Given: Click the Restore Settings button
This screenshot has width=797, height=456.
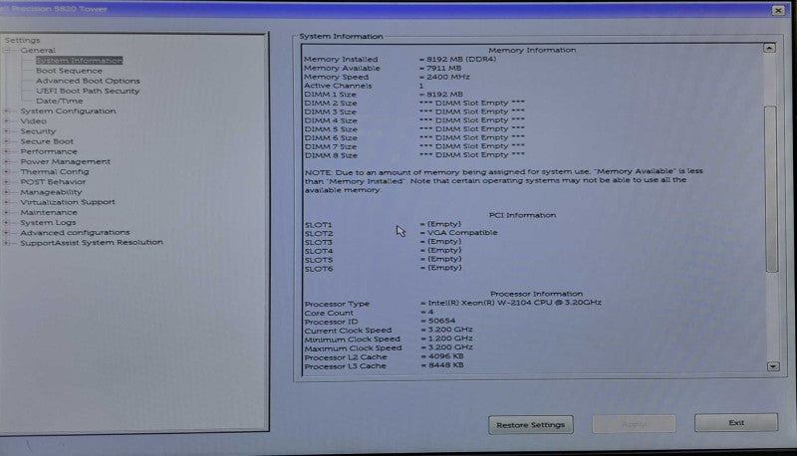Looking at the screenshot, I should (531, 425).
